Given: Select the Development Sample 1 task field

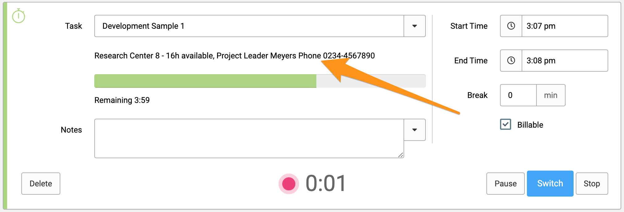Looking at the screenshot, I should (x=249, y=26).
